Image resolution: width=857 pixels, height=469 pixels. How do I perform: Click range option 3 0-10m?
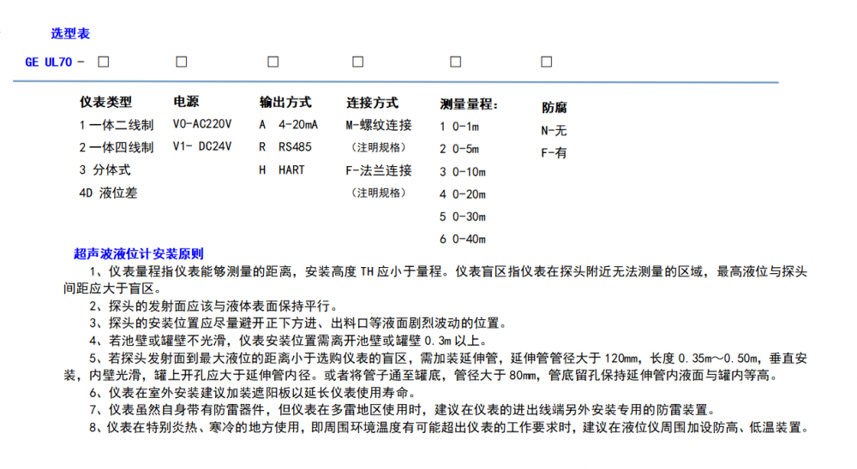(463, 172)
